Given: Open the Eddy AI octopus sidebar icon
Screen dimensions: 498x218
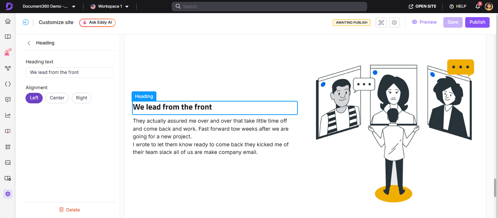Looking at the screenshot, I should click(8, 52).
